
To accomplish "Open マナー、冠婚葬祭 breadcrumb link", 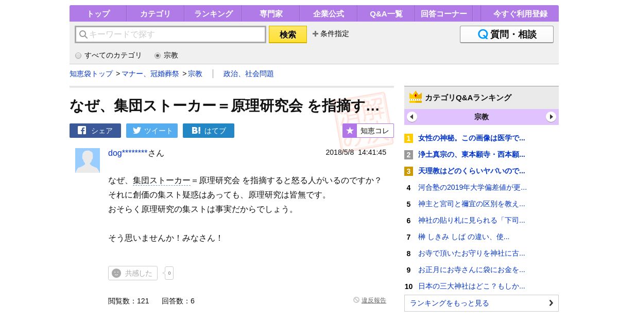I will tap(150, 74).
